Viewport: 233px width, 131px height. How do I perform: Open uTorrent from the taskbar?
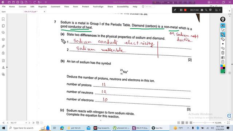(121, 128)
